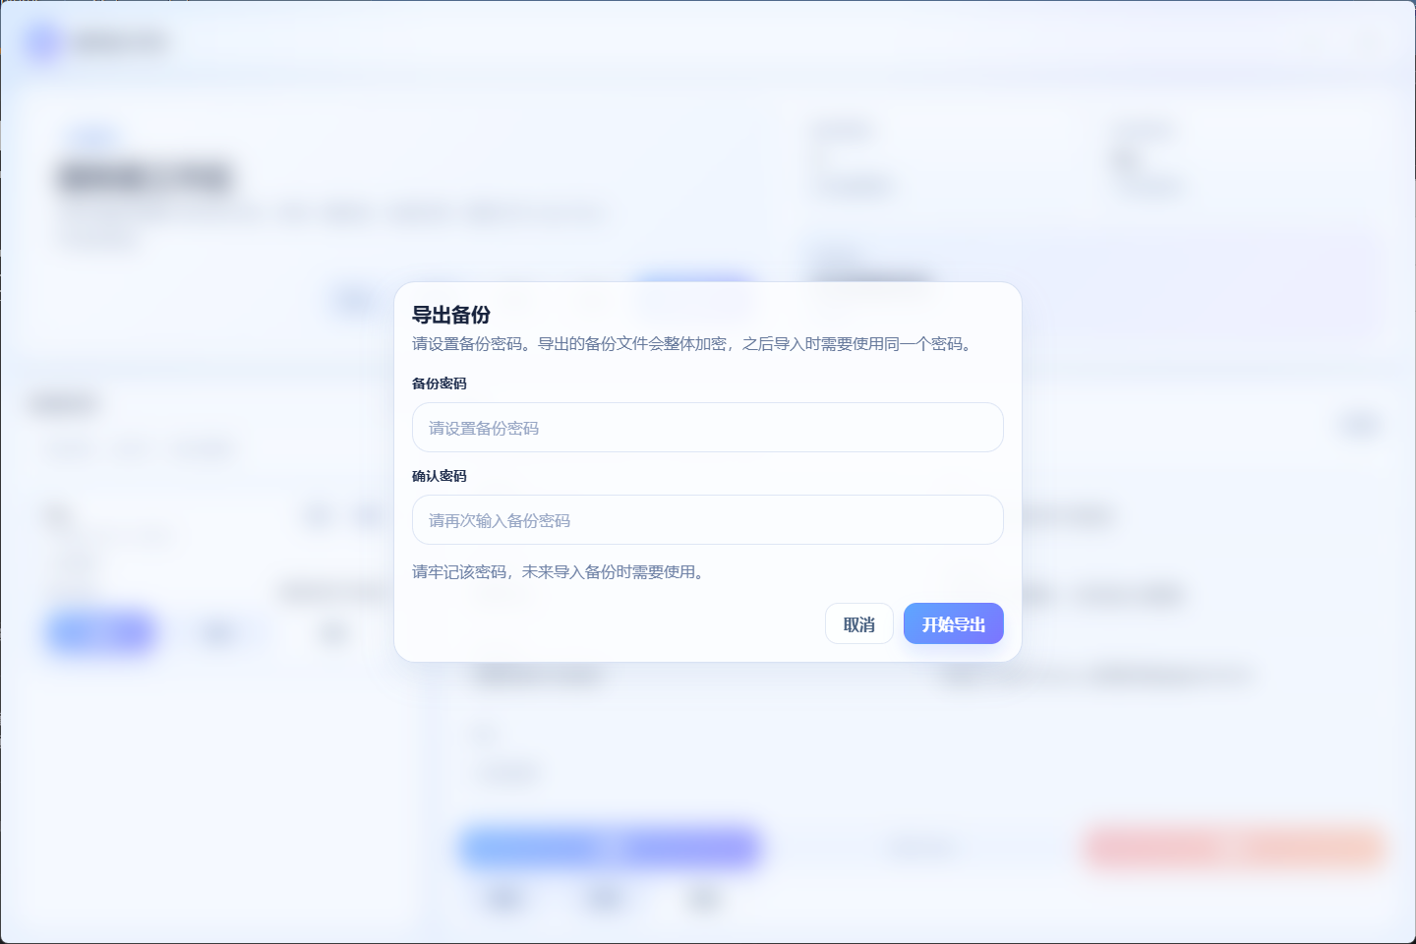Click the first small icon below the blue gradient button

tap(503, 900)
